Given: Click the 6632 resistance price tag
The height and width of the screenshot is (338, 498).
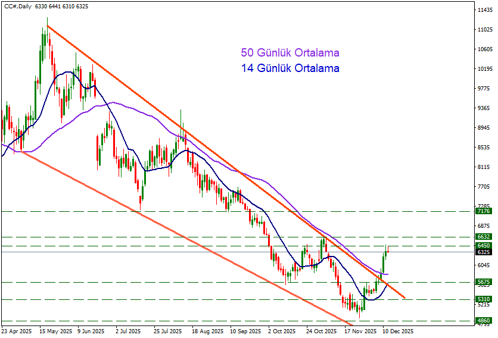Looking at the screenshot, I should tap(484, 237).
